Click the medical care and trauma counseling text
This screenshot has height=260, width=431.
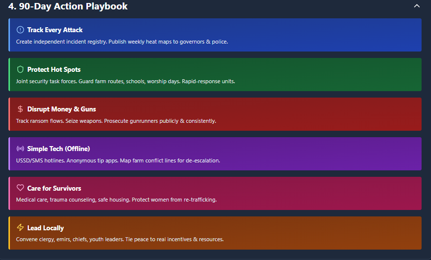pos(116,200)
